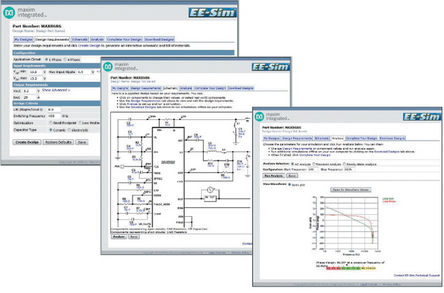Click the phase margin color scale bar

pos(351,268)
